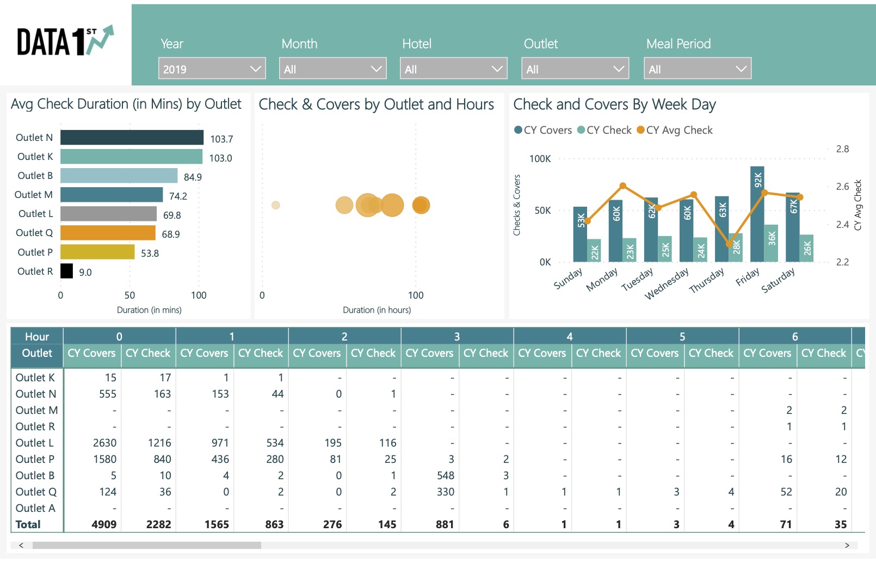
Task: Click the Check and Covers By Week Day title
Action: point(615,104)
